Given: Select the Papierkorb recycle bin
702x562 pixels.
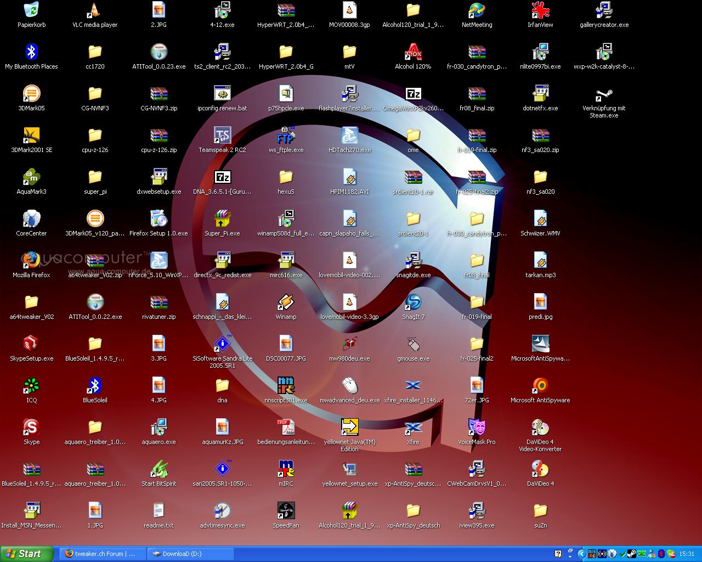Looking at the screenshot, I should pos(31,10).
